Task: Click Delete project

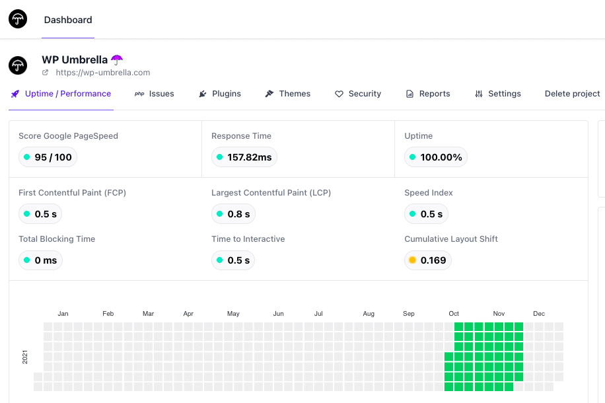Action: pyautogui.click(x=572, y=93)
